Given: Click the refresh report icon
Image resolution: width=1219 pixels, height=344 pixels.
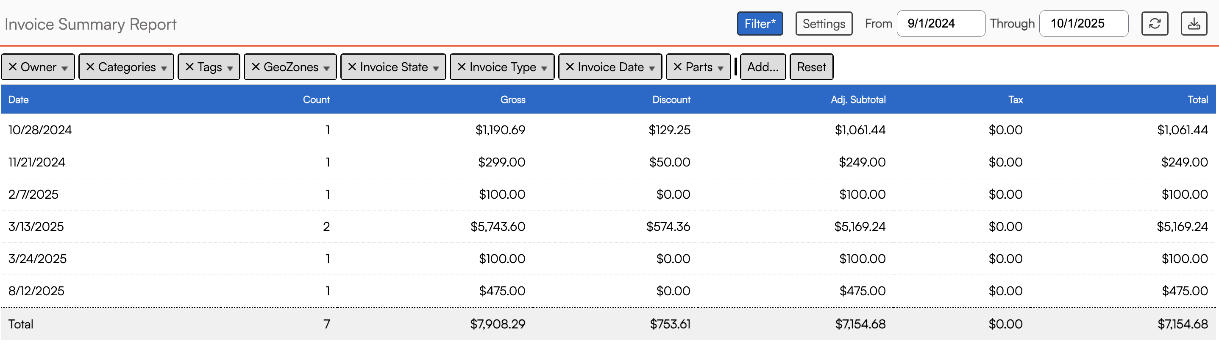Looking at the screenshot, I should coord(1154,24).
